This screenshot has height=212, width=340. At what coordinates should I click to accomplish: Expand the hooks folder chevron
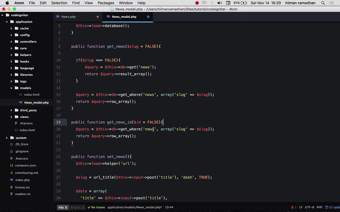click(x=11, y=62)
